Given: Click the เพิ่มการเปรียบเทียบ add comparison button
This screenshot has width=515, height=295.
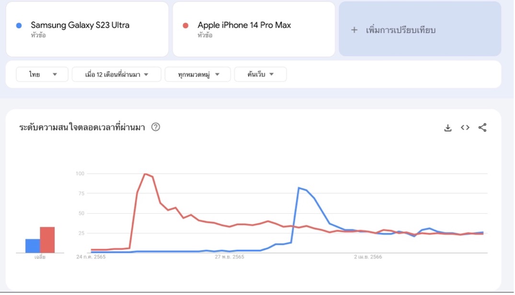Looking at the screenshot, I should 420,29.
